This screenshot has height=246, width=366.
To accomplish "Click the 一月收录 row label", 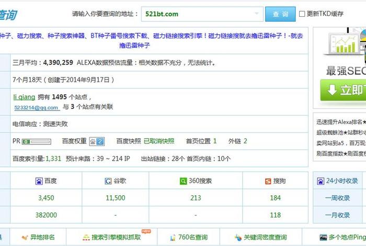I will tap(338, 215).
